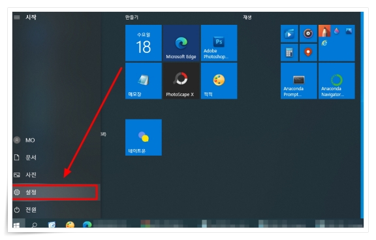Viewport: 376px width, 240px height.
Task: Open the Maps small tile
Action: click(x=308, y=52)
